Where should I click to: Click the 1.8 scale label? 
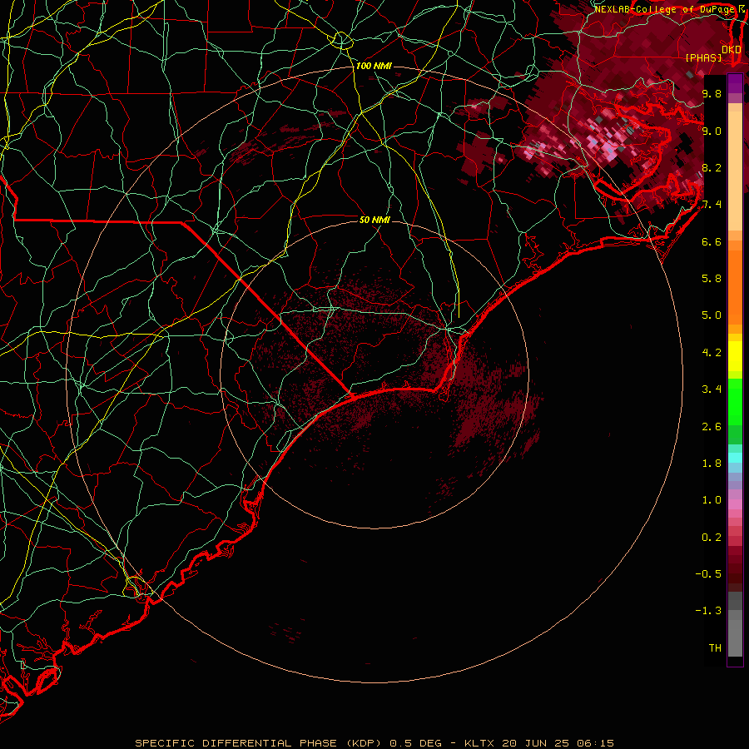(712, 464)
